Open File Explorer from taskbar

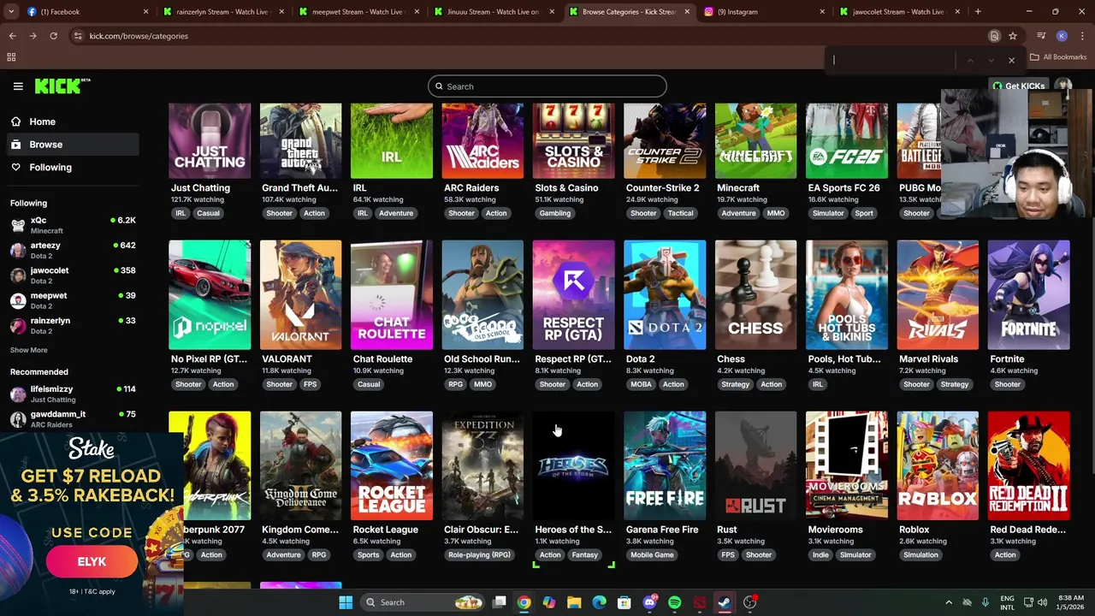pos(574,602)
